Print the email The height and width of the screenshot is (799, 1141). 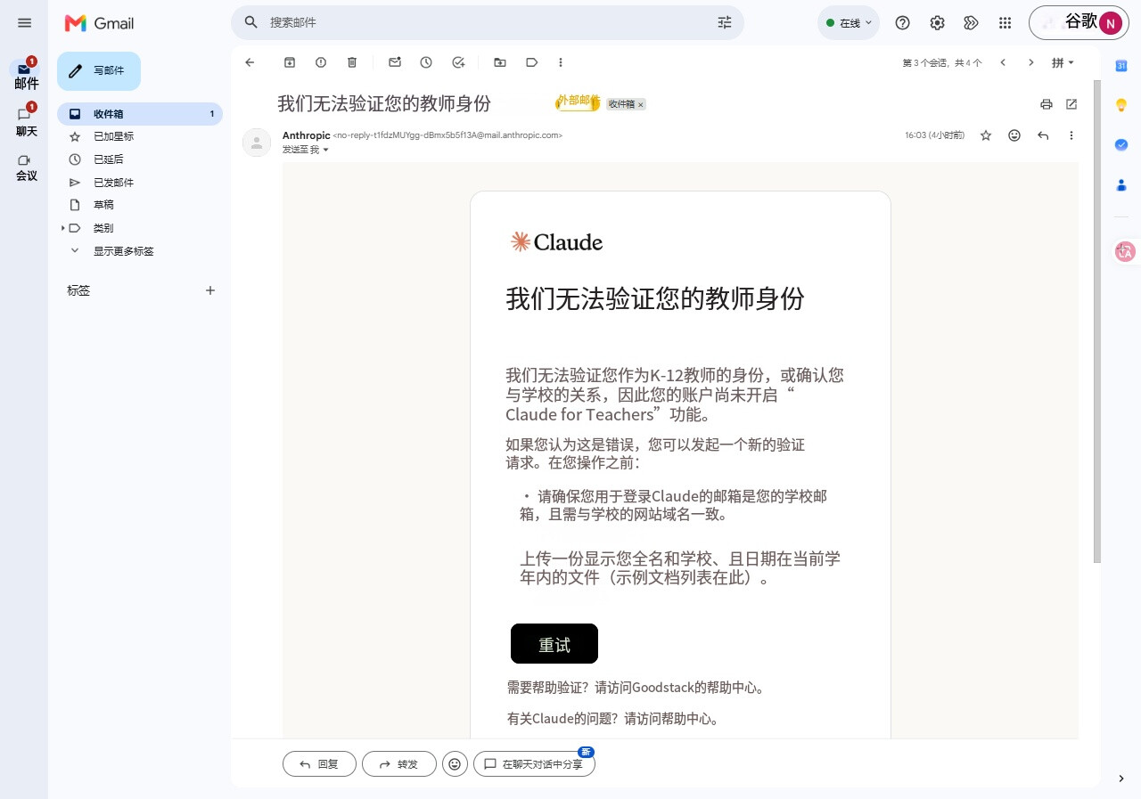tap(1047, 104)
